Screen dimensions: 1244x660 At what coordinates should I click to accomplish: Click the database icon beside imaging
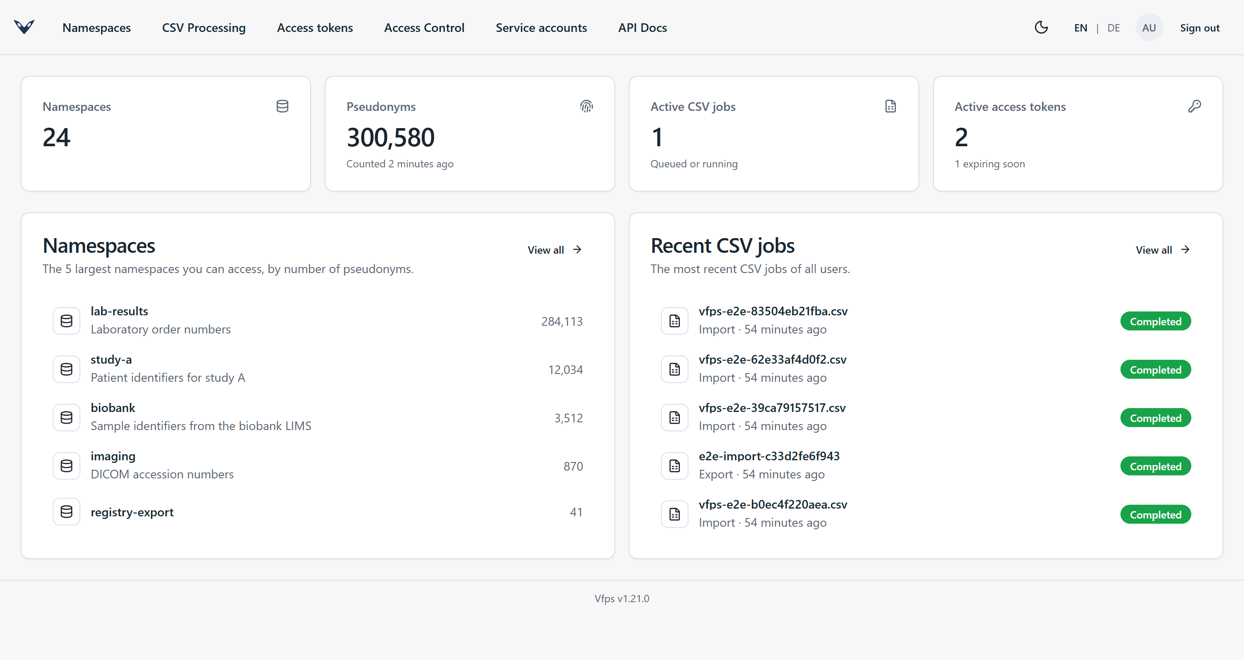click(66, 465)
